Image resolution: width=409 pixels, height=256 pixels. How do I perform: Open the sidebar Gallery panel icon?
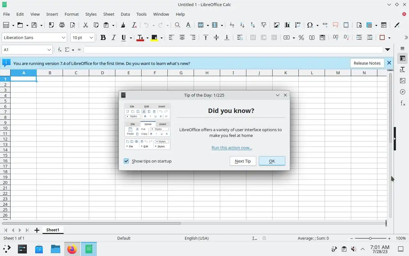403,81
